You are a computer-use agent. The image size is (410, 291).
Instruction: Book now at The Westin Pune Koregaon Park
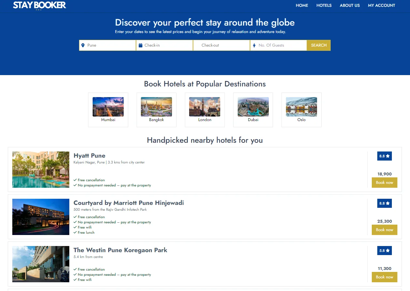[x=384, y=277]
